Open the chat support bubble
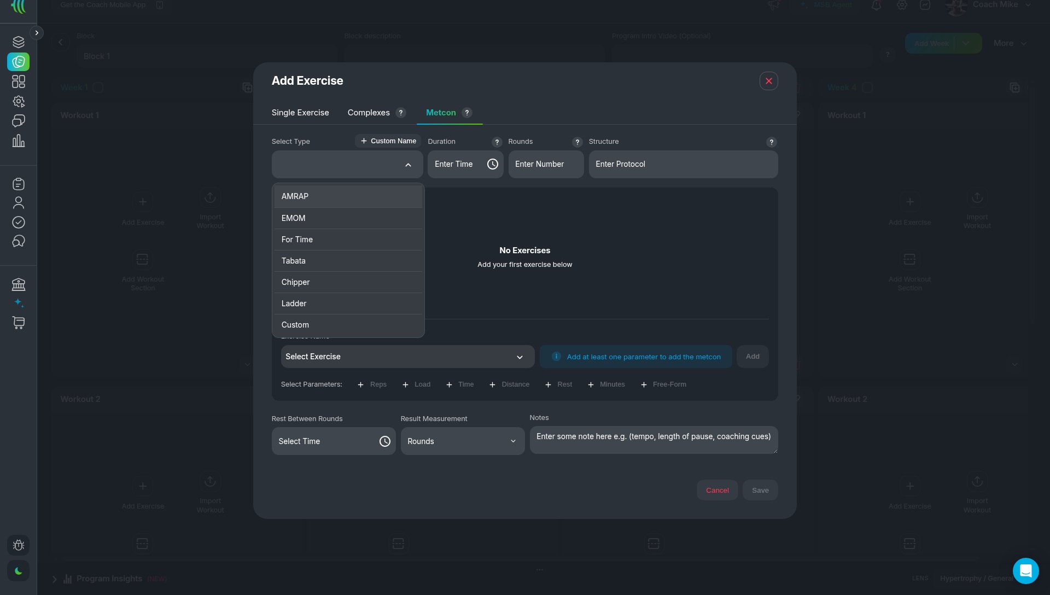 pyautogui.click(x=1025, y=571)
